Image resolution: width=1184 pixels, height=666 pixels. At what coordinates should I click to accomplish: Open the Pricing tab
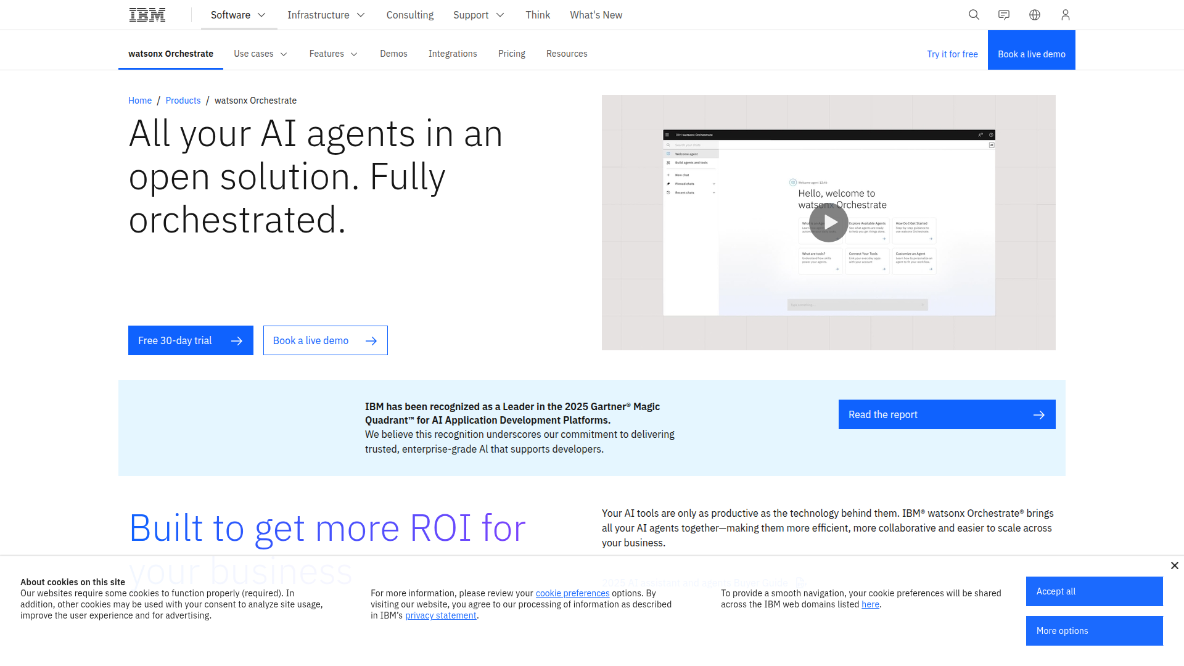[511, 54]
